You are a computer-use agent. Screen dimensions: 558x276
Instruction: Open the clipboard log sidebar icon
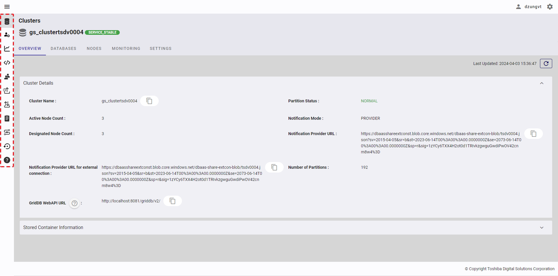7,118
